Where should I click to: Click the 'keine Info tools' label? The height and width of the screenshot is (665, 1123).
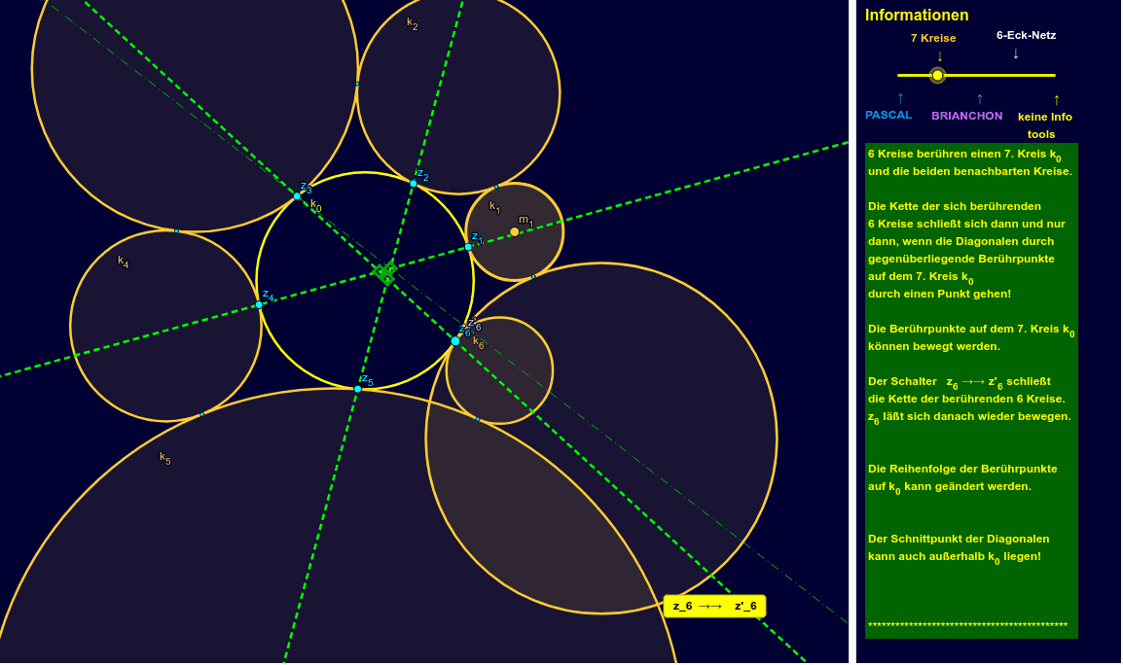tap(1044, 125)
